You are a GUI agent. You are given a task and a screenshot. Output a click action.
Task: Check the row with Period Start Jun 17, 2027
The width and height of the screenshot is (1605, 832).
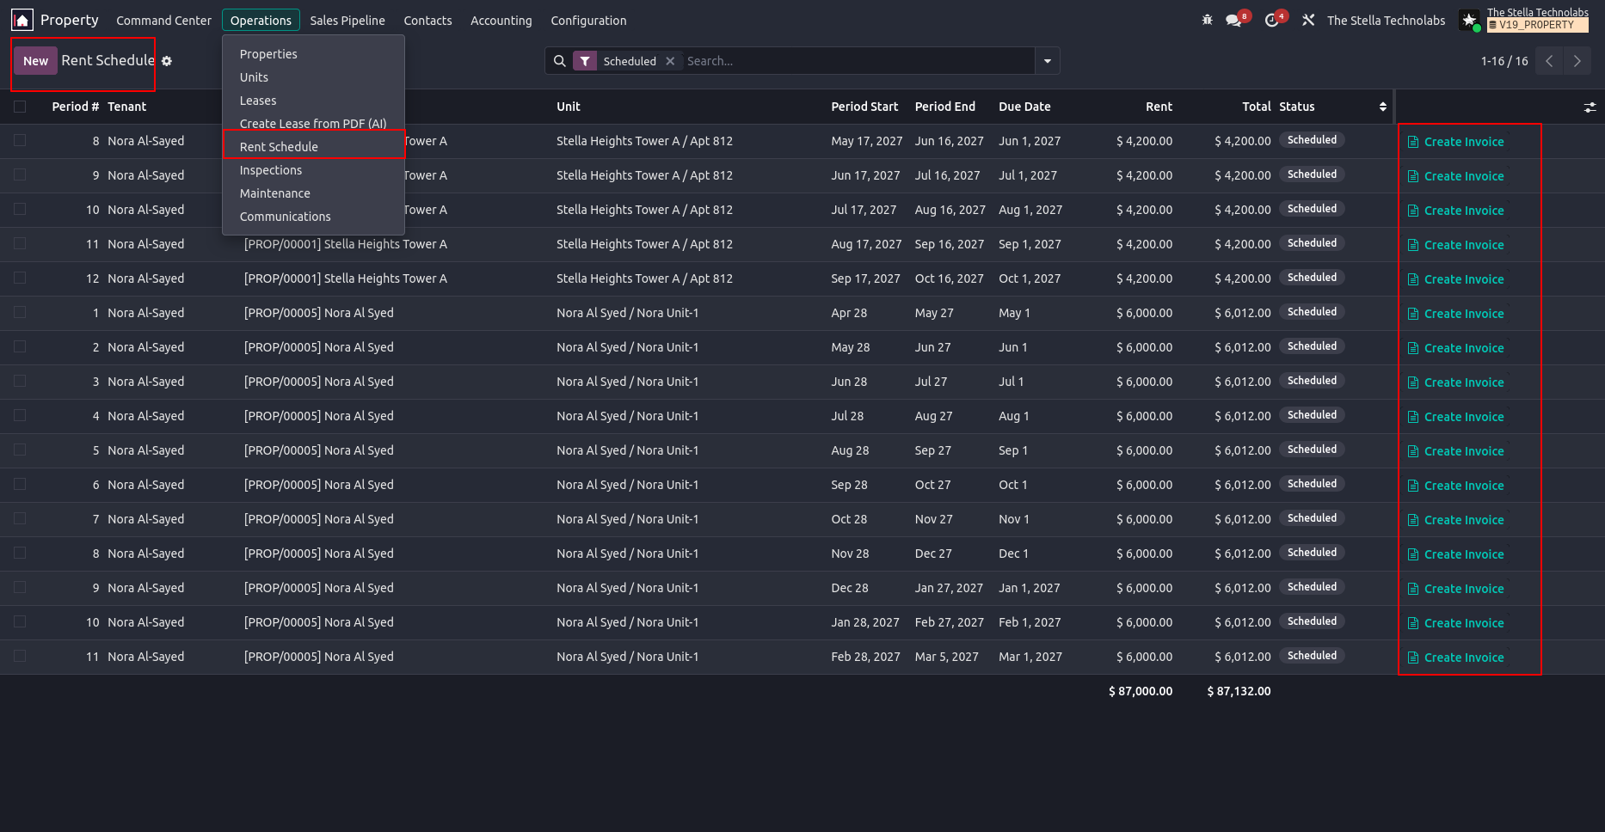[20, 174]
